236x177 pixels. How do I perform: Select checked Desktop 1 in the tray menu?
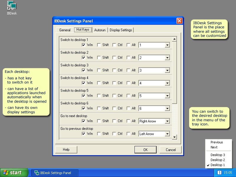point(218,165)
